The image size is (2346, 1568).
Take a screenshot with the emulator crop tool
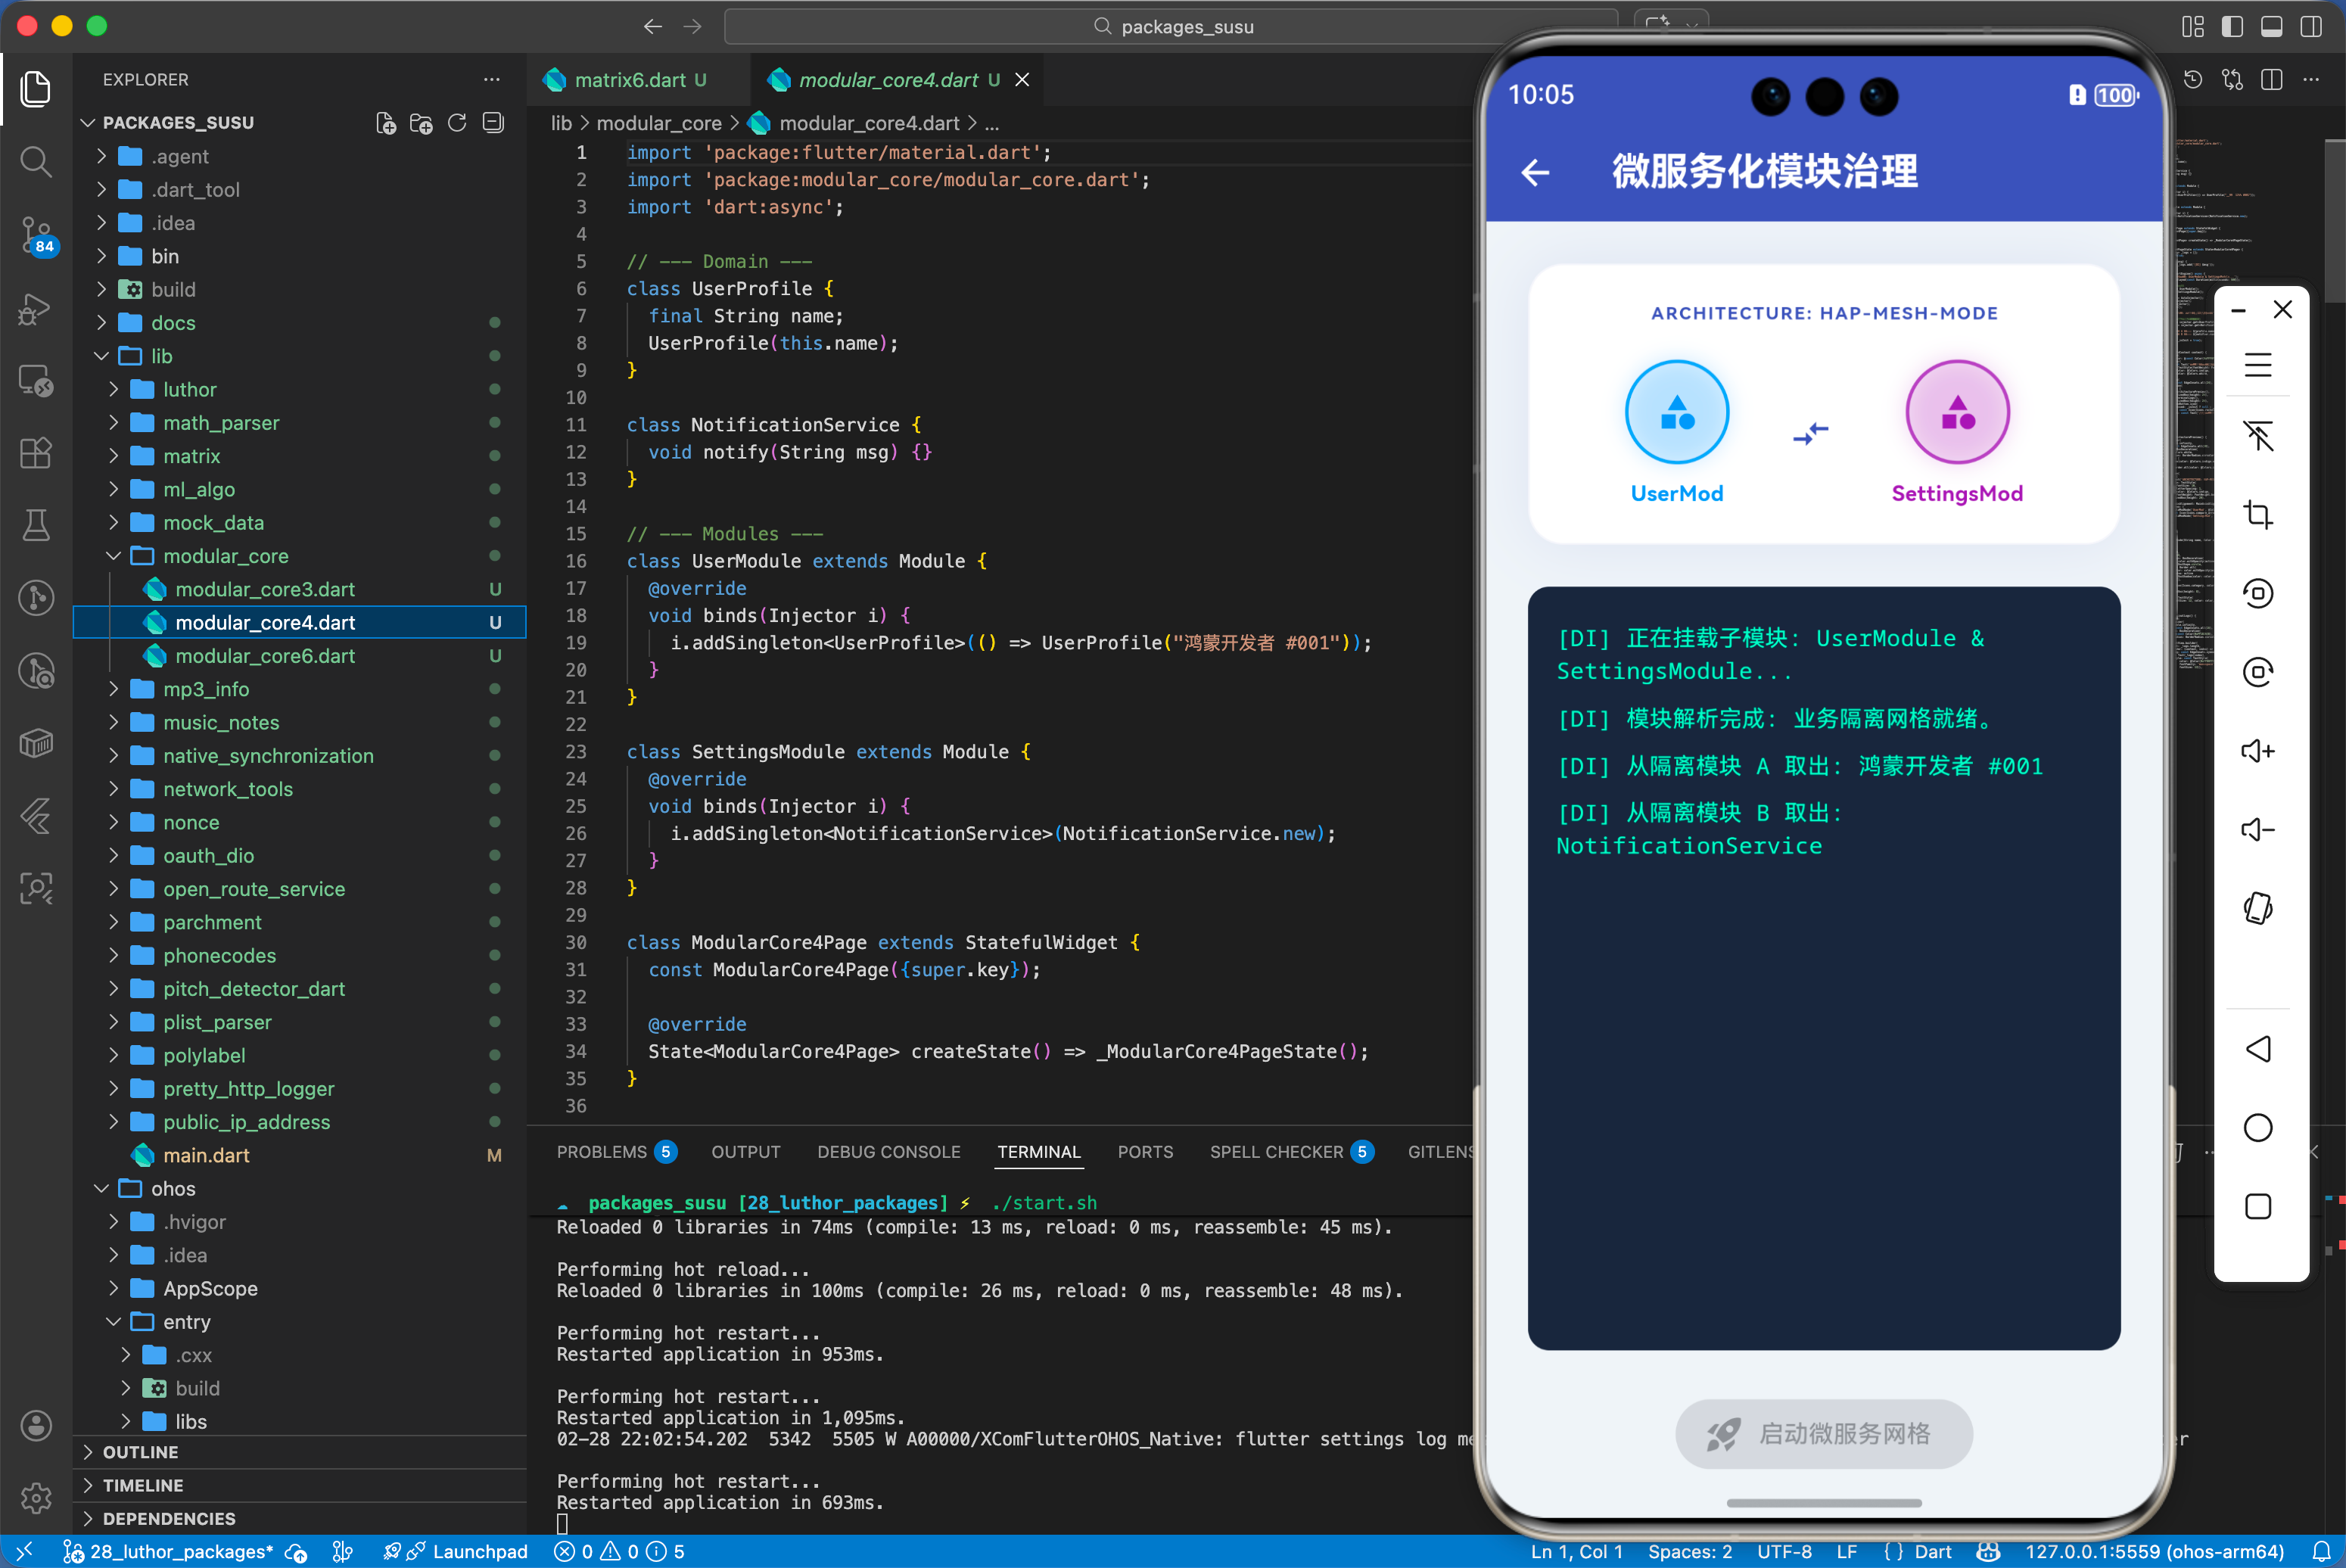[2258, 514]
